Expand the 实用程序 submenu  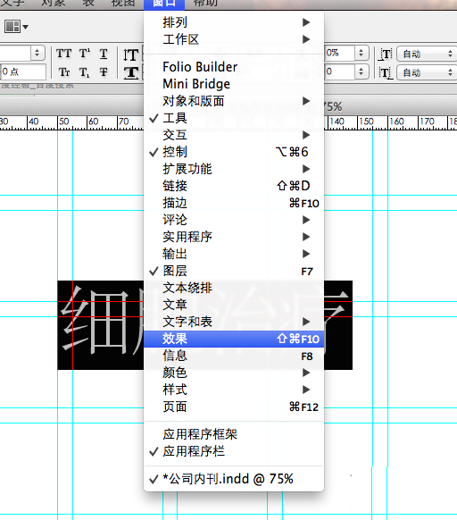click(234, 237)
